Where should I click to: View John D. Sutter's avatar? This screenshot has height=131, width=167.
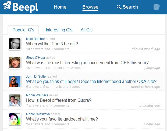tap(15, 81)
